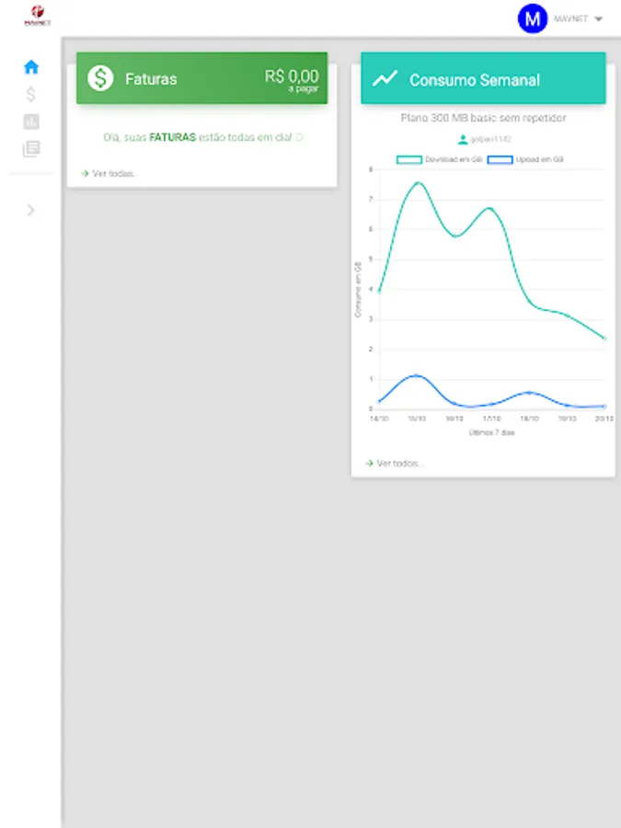Click the download peak point on the chart

417,183
